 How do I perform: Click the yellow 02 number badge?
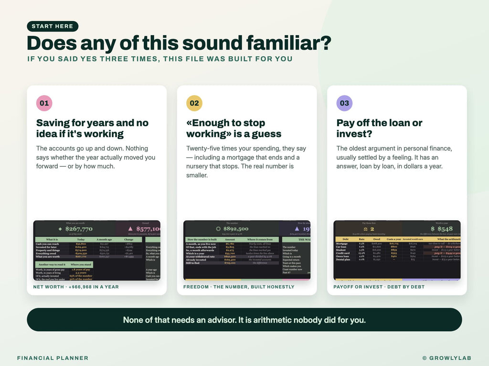click(194, 103)
